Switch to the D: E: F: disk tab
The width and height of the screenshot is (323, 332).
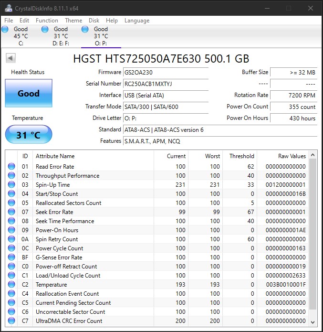[61, 36]
